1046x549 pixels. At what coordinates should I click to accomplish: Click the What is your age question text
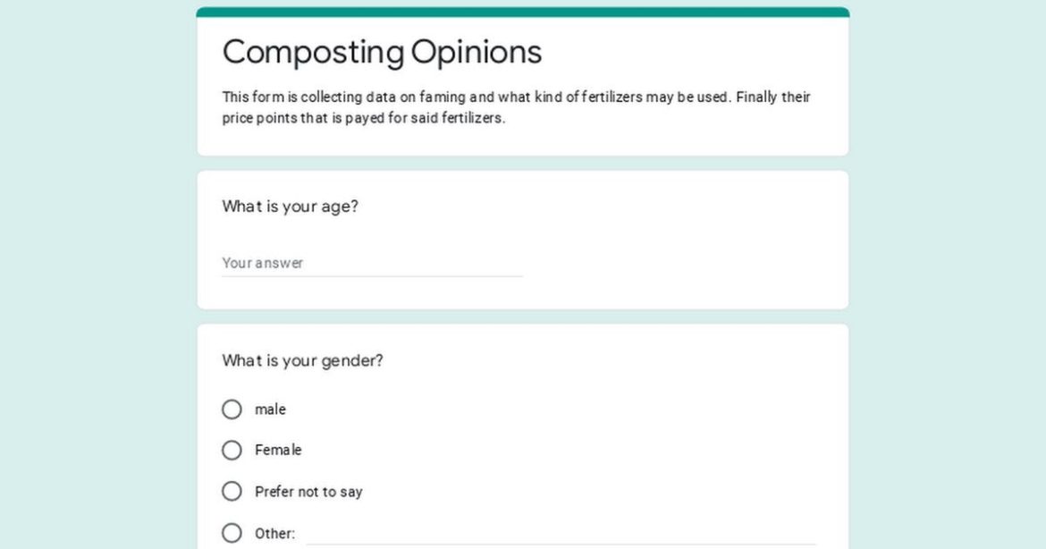click(291, 206)
